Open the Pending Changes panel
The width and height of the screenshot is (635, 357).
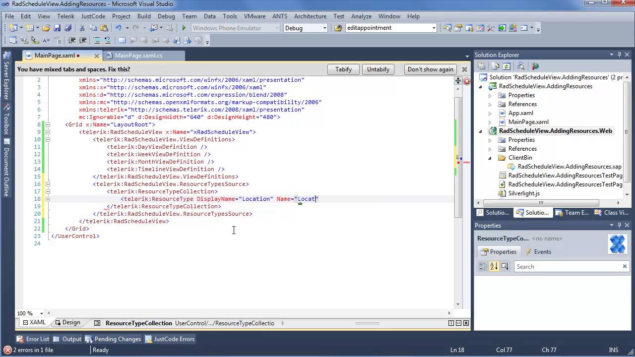pos(113,339)
